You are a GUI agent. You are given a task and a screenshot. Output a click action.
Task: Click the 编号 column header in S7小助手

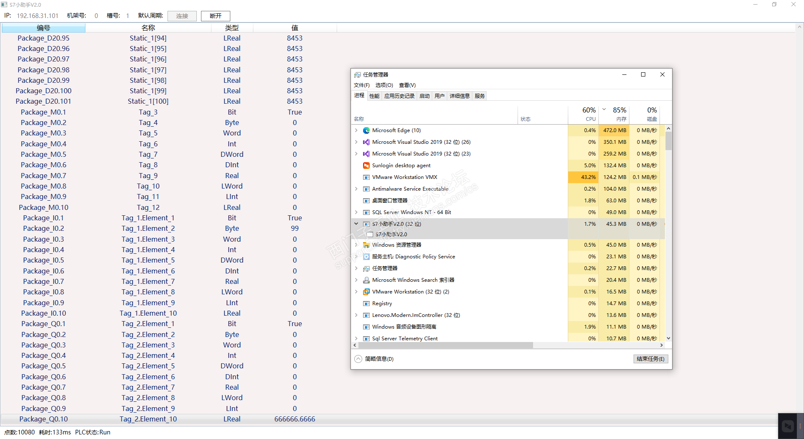click(44, 28)
